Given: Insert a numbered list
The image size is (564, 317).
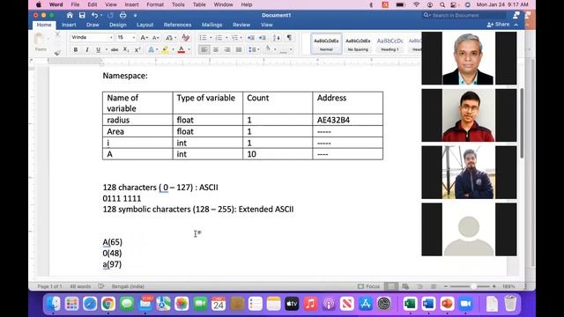Looking at the screenshot, I should point(219,38).
